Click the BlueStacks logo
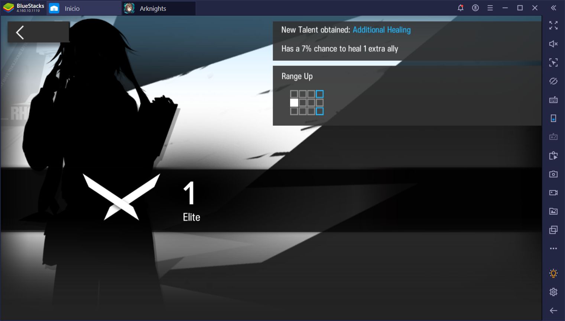Image resolution: width=565 pixels, height=321 pixels. point(9,8)
